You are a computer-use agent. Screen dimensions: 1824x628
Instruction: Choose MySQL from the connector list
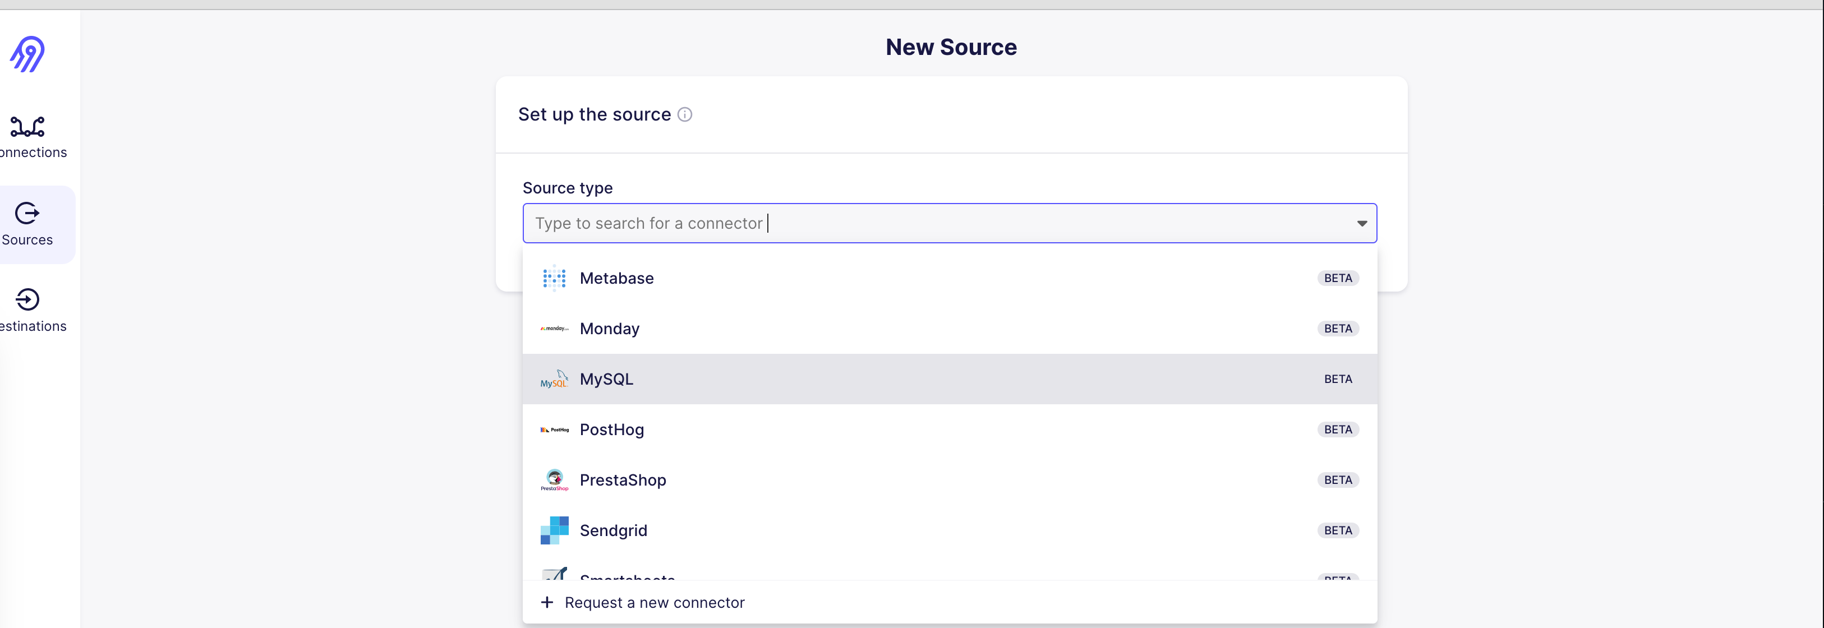tap(607, 380)
